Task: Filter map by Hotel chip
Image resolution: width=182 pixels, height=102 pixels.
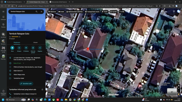Action: pyautogui.click(x=61, y=12)
